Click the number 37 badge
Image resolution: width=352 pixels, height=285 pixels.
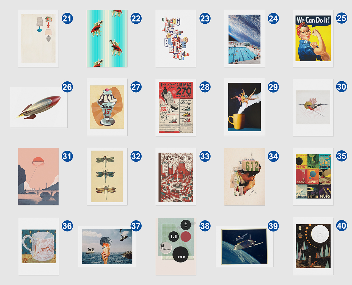[136, 226]
